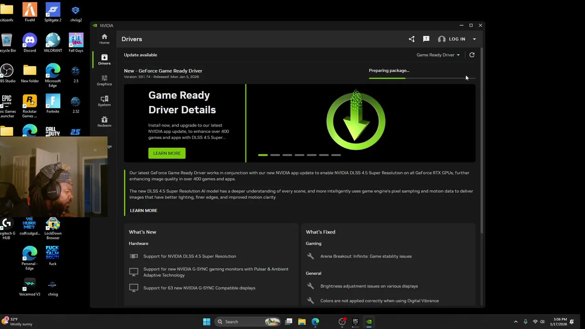This screenshot has width=585, height=329.
Task: Click the LEARN MORE text link below description
Action: click(144, 211)
